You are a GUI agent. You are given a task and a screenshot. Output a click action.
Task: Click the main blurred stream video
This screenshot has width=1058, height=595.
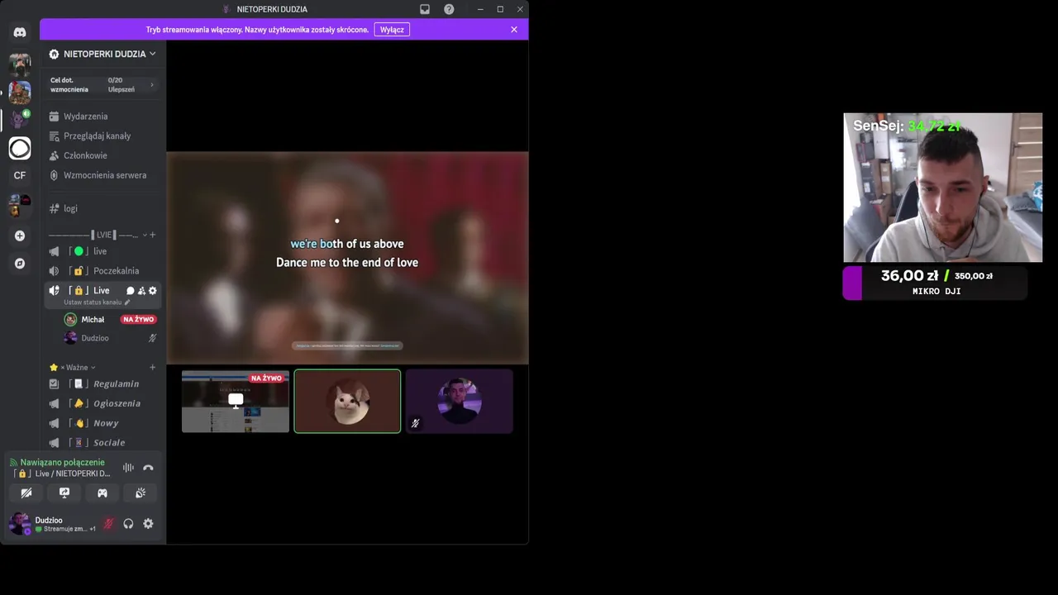[x=347, y=258]
